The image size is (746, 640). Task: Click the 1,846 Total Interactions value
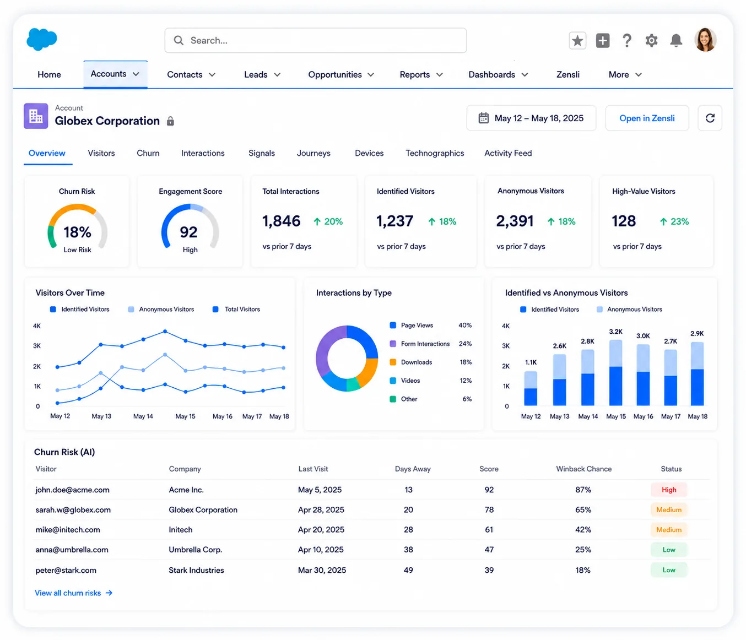coord(281,221)
